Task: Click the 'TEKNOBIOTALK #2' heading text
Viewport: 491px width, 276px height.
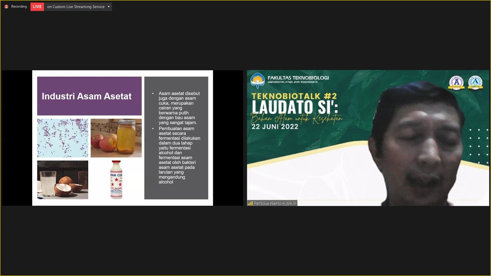Action: [x=294, y=96]
